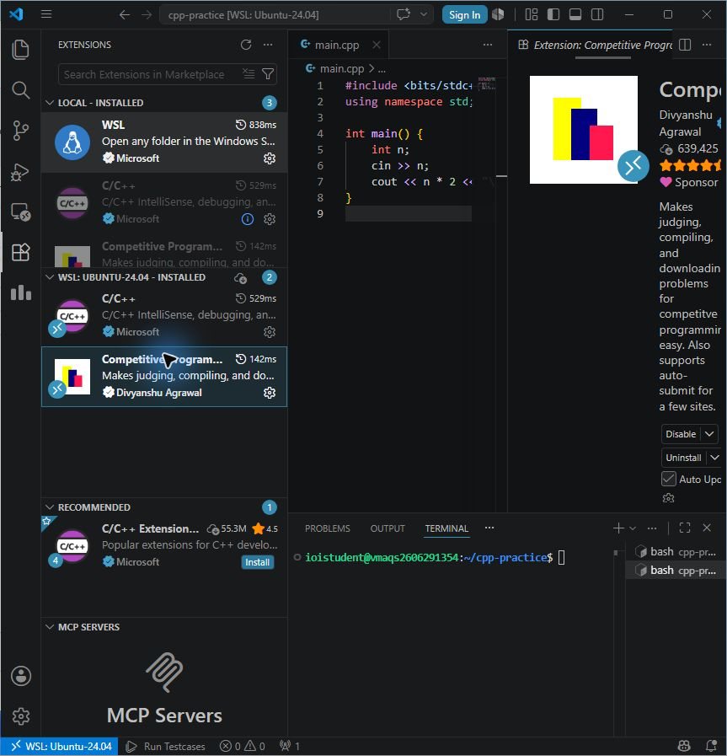
Task: Click the Sign In button
Action: point(464,15)
